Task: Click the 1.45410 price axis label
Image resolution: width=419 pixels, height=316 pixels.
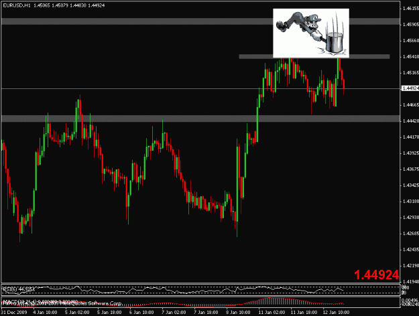Action: 411,57
